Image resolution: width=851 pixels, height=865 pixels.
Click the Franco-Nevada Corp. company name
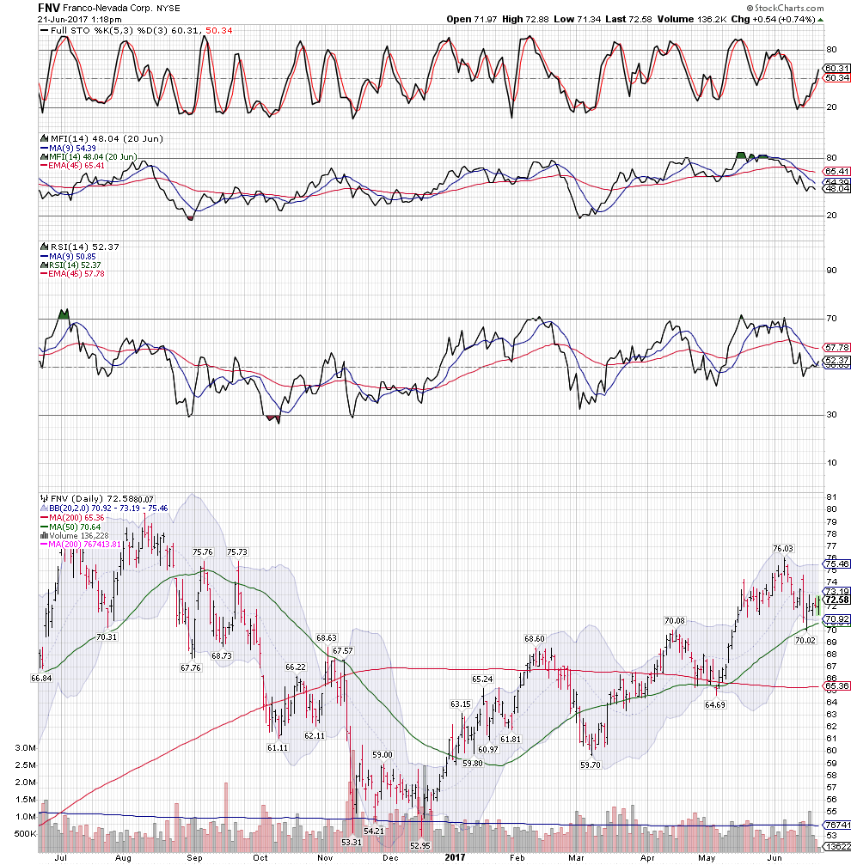pyautogui.click(x=107, y=9)
